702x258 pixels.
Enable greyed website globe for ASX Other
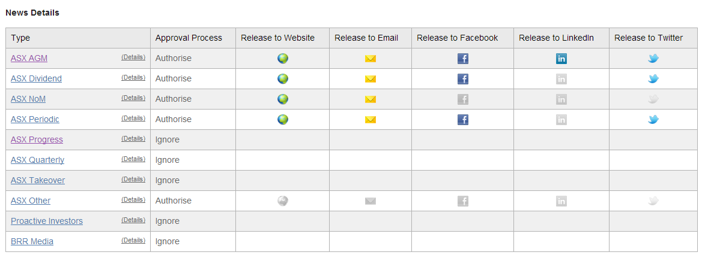(282, 201)
